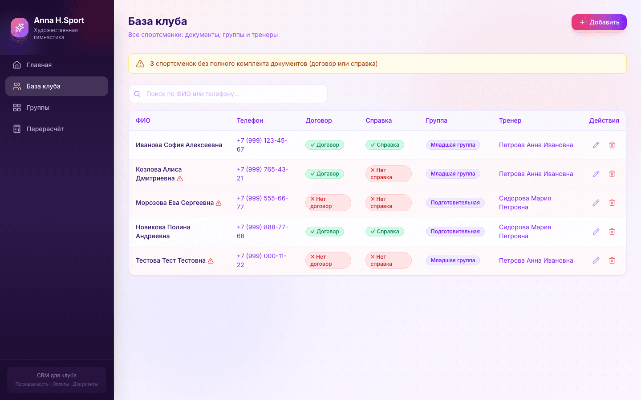Click the Нет справка badge for Козлова Алиса
The width and height of the screenshot is (641, 400).
(389, 174)
